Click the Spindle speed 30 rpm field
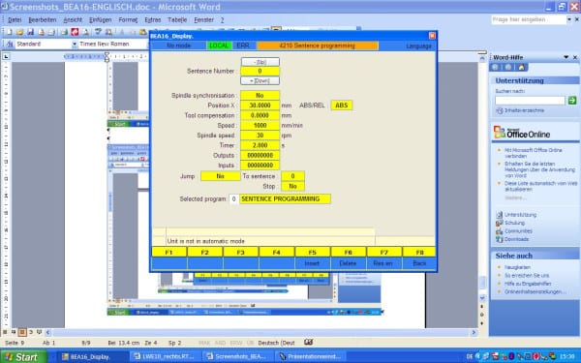 [x=260, y=136]
